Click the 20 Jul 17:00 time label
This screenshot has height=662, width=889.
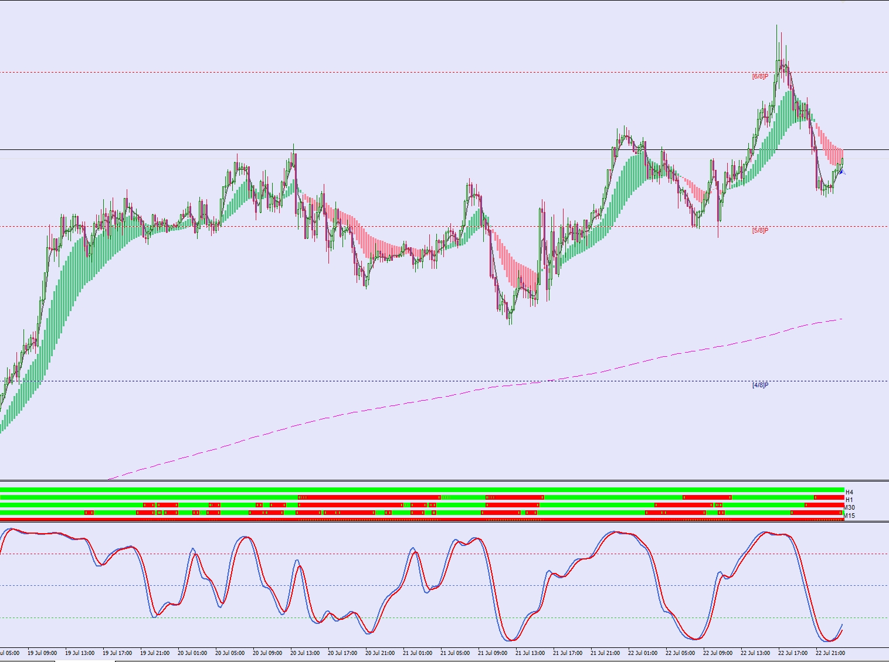[342, 653]
